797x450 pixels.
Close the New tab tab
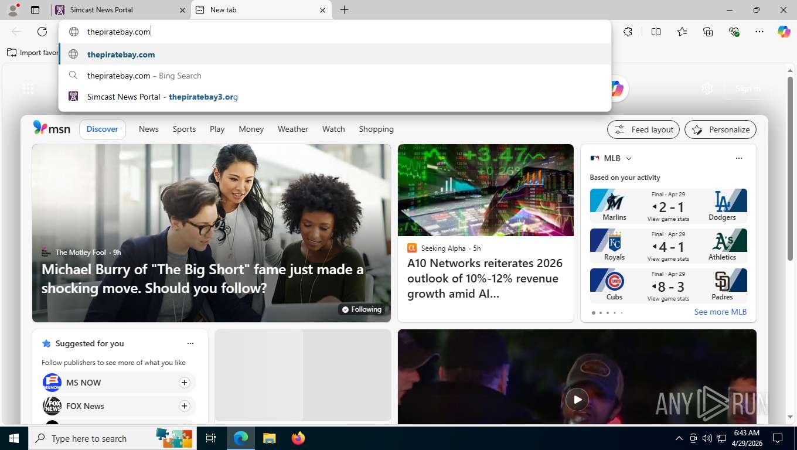coord(322,10)
